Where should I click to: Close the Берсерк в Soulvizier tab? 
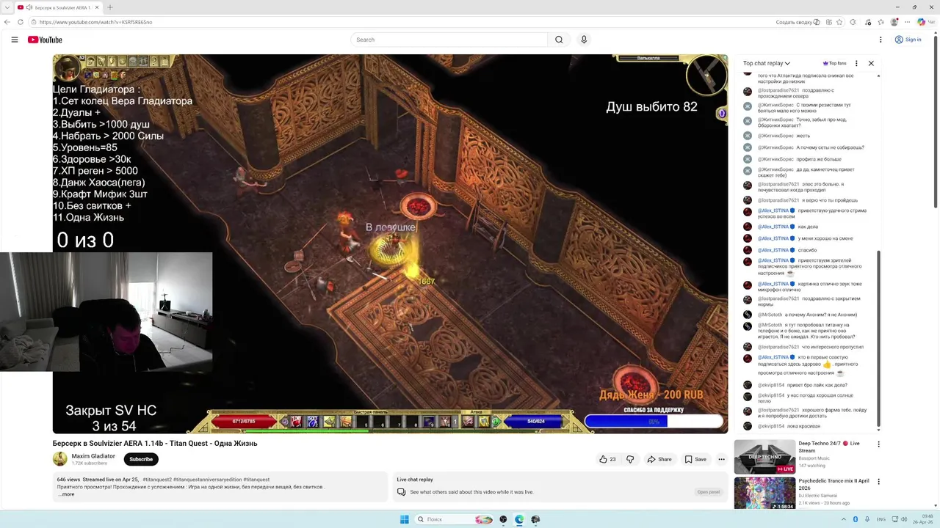[97, 7]
